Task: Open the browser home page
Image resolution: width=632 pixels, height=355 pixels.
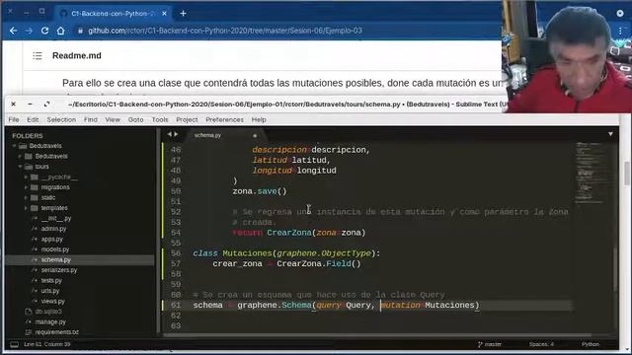Action: click(60, 31)
